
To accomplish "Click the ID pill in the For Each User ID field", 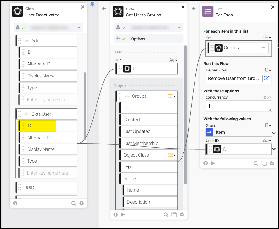I will (x=239, y=149).
